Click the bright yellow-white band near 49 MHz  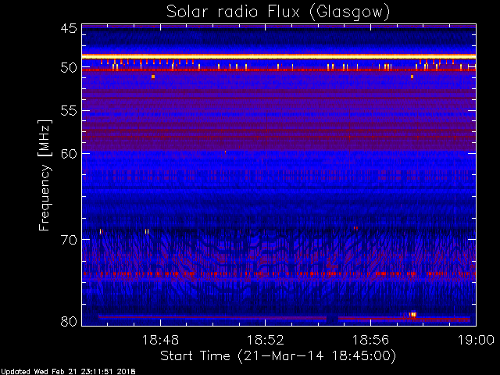[279, 57]
